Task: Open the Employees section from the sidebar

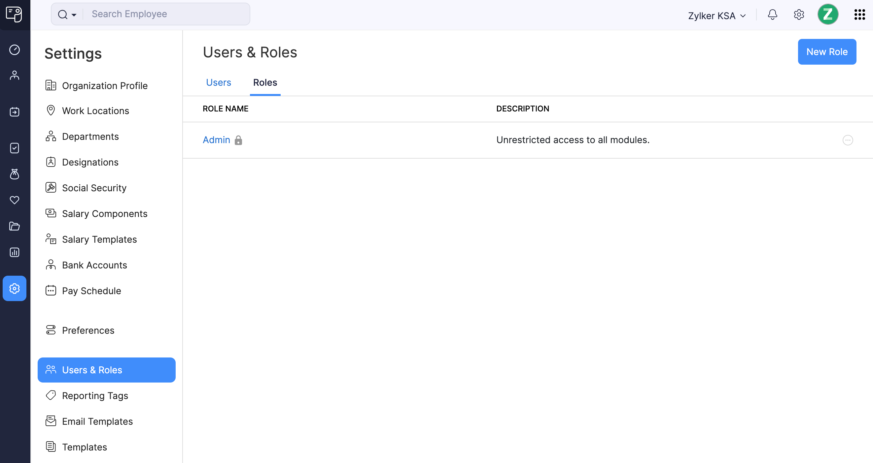Action: coord(15,75)
